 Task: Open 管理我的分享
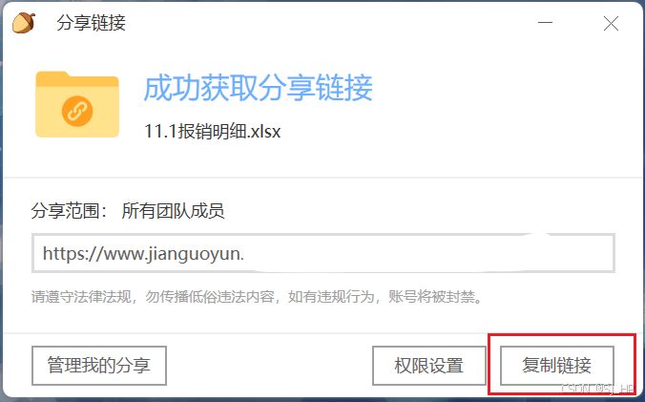[x=99, y=366]
